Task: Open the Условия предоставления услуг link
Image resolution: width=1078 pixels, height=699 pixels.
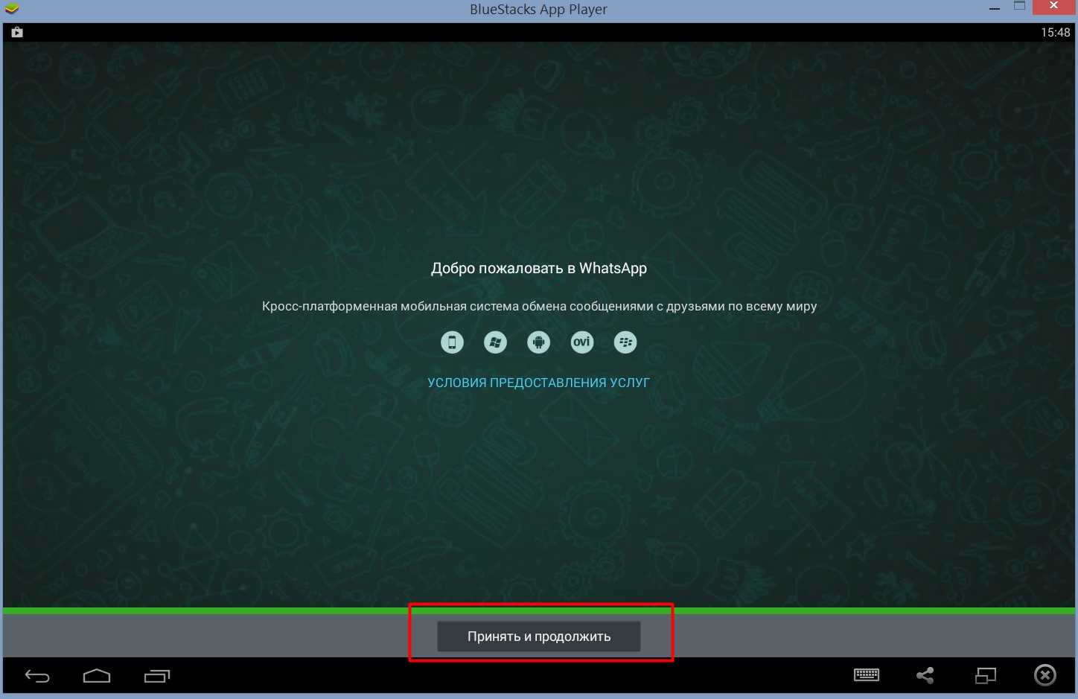Action: [x=538, y=383]
